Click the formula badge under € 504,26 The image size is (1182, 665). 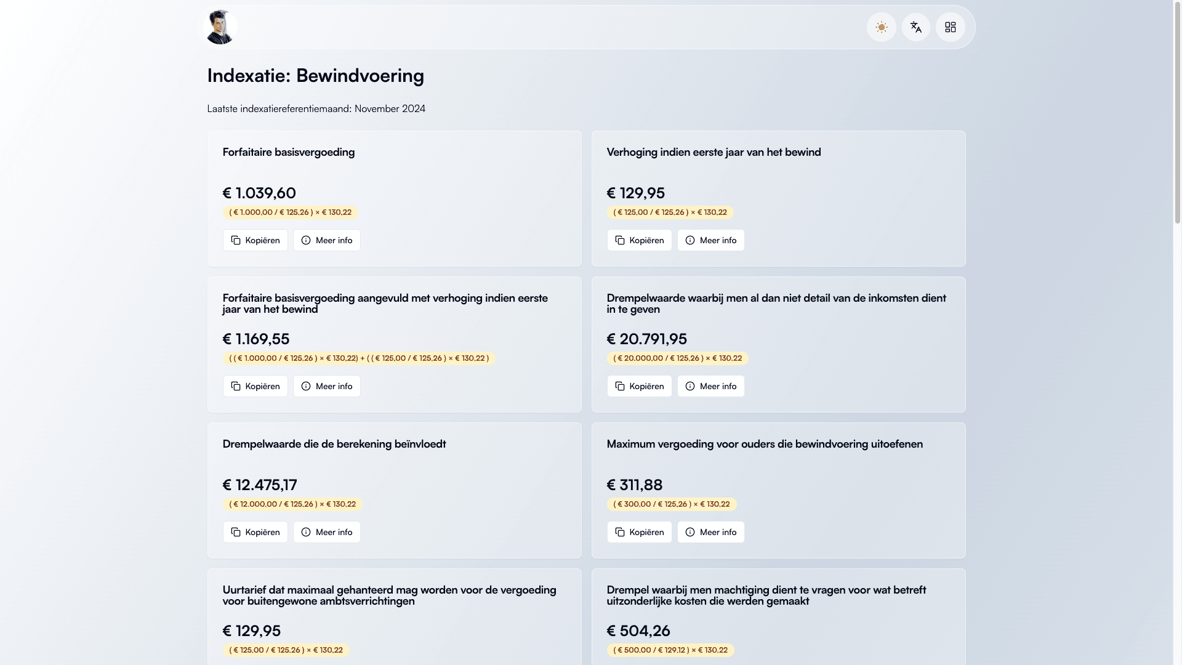click(670, 650)
